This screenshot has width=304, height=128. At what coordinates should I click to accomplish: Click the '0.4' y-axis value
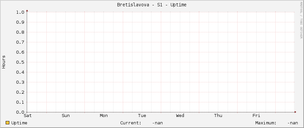20,72
